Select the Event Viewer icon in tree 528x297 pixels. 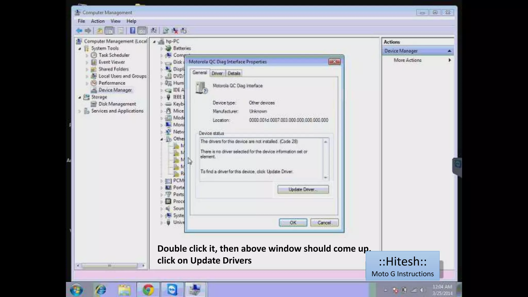point(94,62)
